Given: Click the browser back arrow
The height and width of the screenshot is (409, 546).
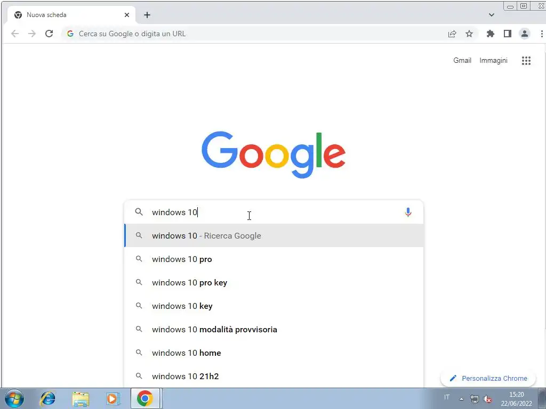Looking at the screenshot, I should (15, 34).
